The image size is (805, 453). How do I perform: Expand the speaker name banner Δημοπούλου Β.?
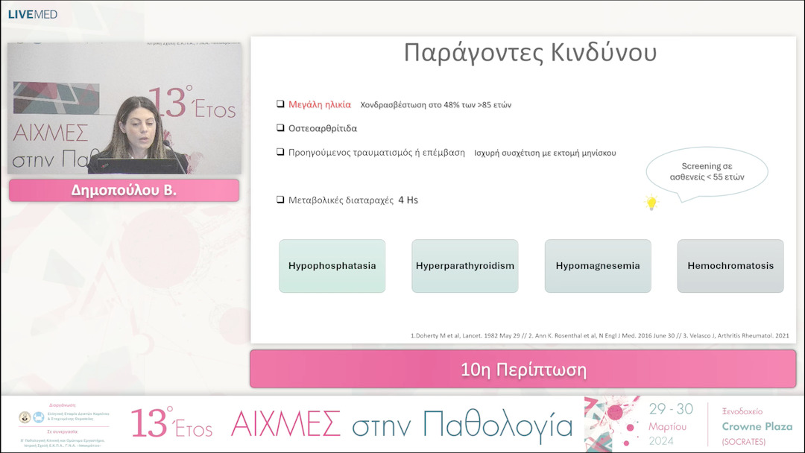[x=124, y=191]
